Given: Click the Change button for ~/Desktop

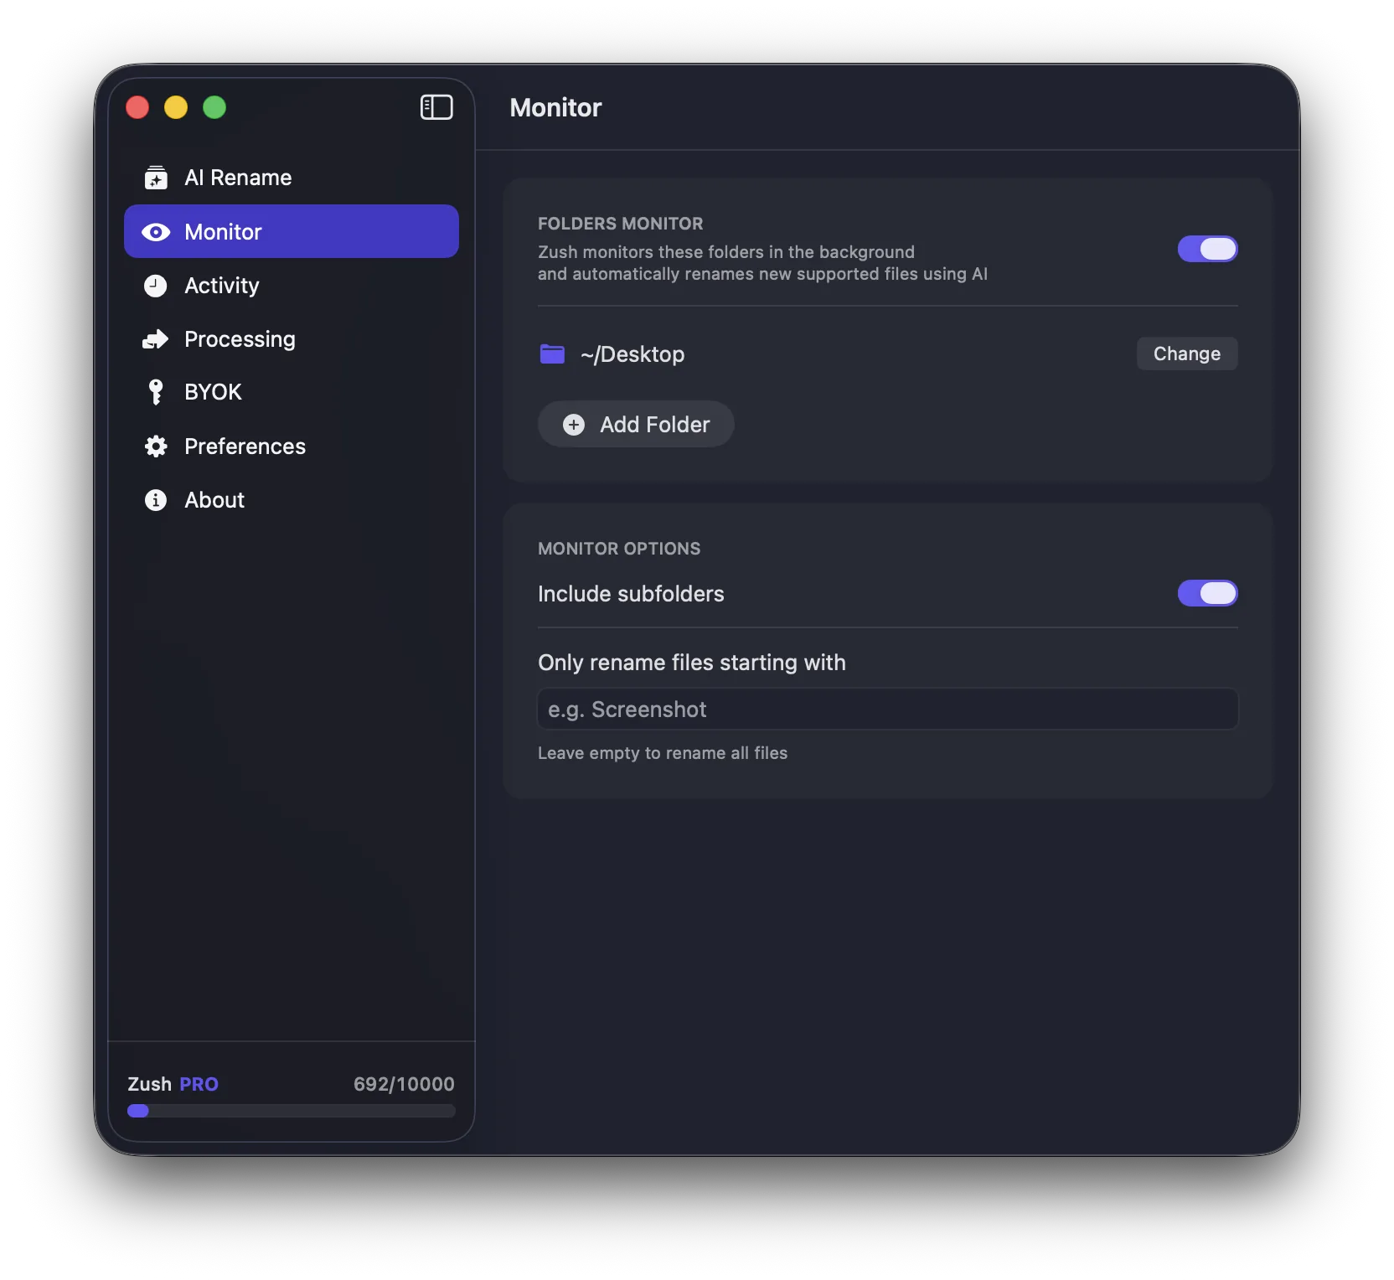Looking at the screenshot, I should click(1186, 354).
